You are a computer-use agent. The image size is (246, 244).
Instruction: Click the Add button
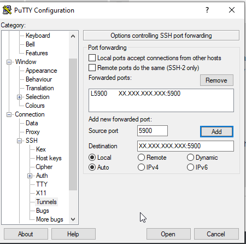click(216, 131)
